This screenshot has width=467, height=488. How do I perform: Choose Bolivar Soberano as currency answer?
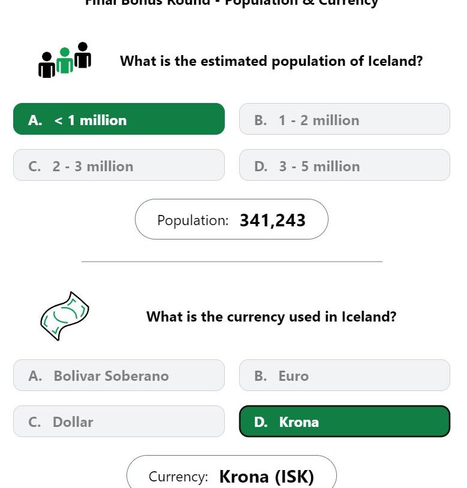tap(119, 375)
